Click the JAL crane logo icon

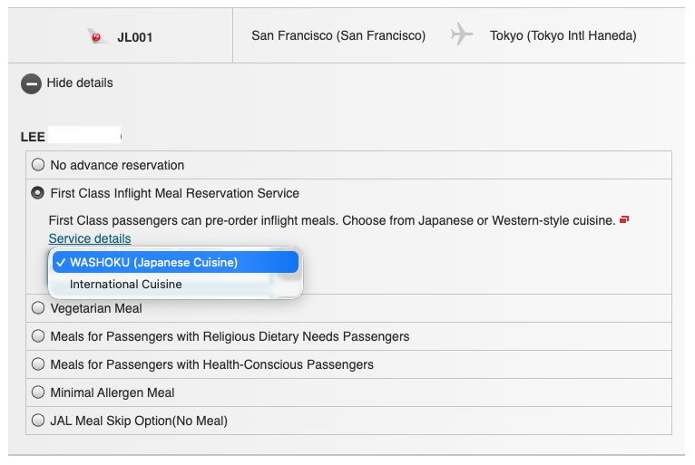(x=98, y=36)
